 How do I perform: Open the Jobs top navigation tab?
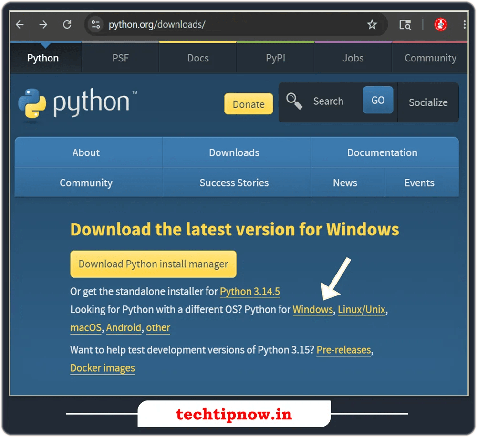pyautogui.click(x=353, y=58)
